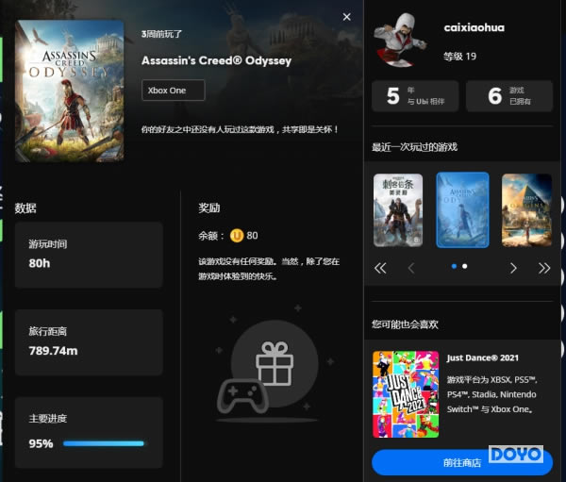Click the 3周前玩了 last played text
566x482 pixels.
(161, 34)
